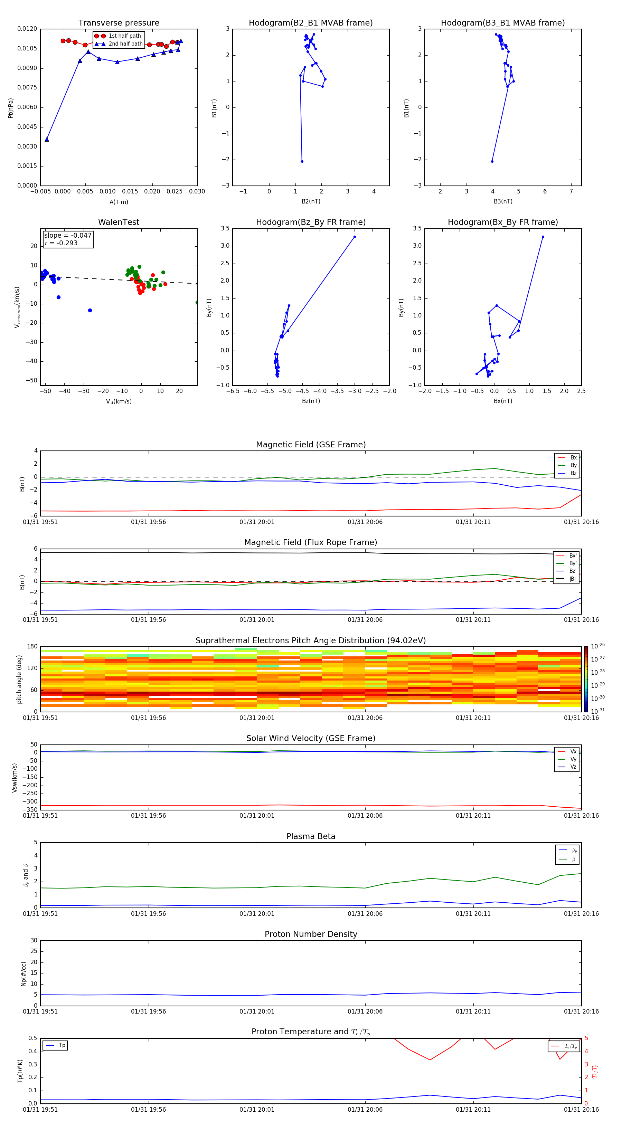
Task: Click the 'Magnetic Field (Flux Rope Frame)' title
Action: (311, 543)
